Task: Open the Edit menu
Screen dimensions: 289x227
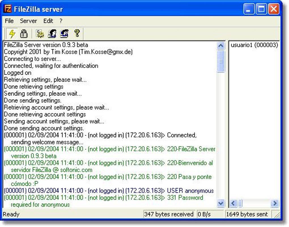Action: click(48, 21)
